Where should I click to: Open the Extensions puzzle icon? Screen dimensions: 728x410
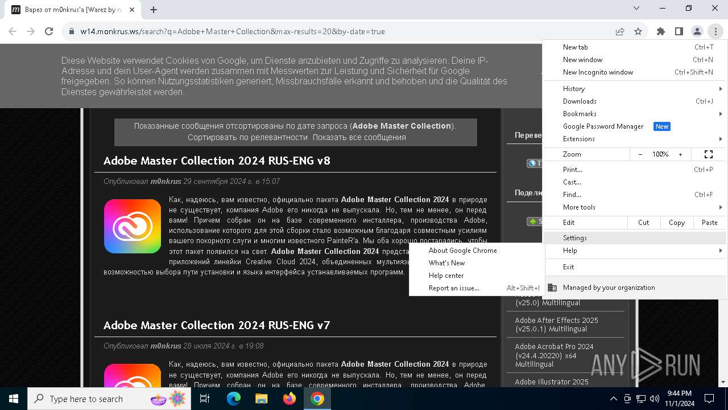(x=661, y=31)
